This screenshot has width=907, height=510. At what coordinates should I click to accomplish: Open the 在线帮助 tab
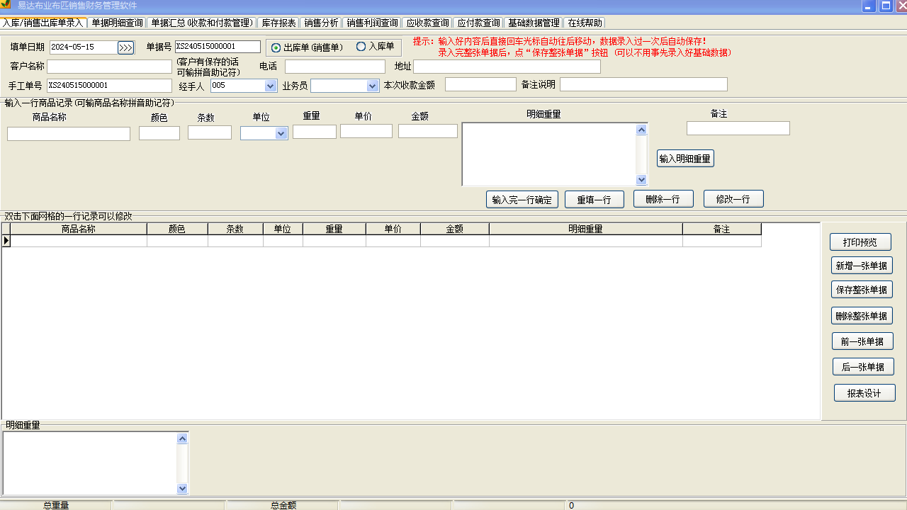click(585, 23)
